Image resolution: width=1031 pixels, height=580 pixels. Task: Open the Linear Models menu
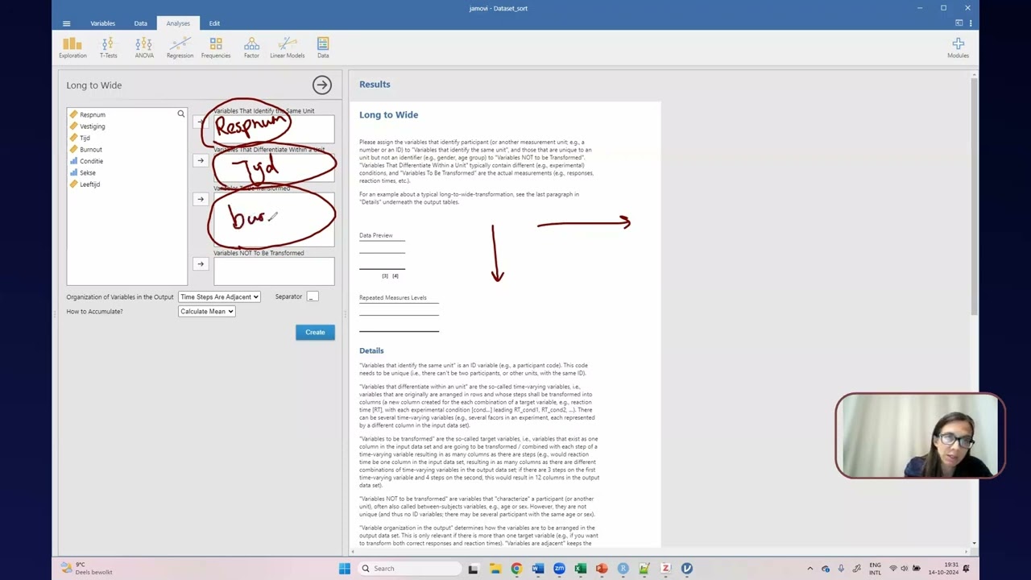(x=287, y=48)
